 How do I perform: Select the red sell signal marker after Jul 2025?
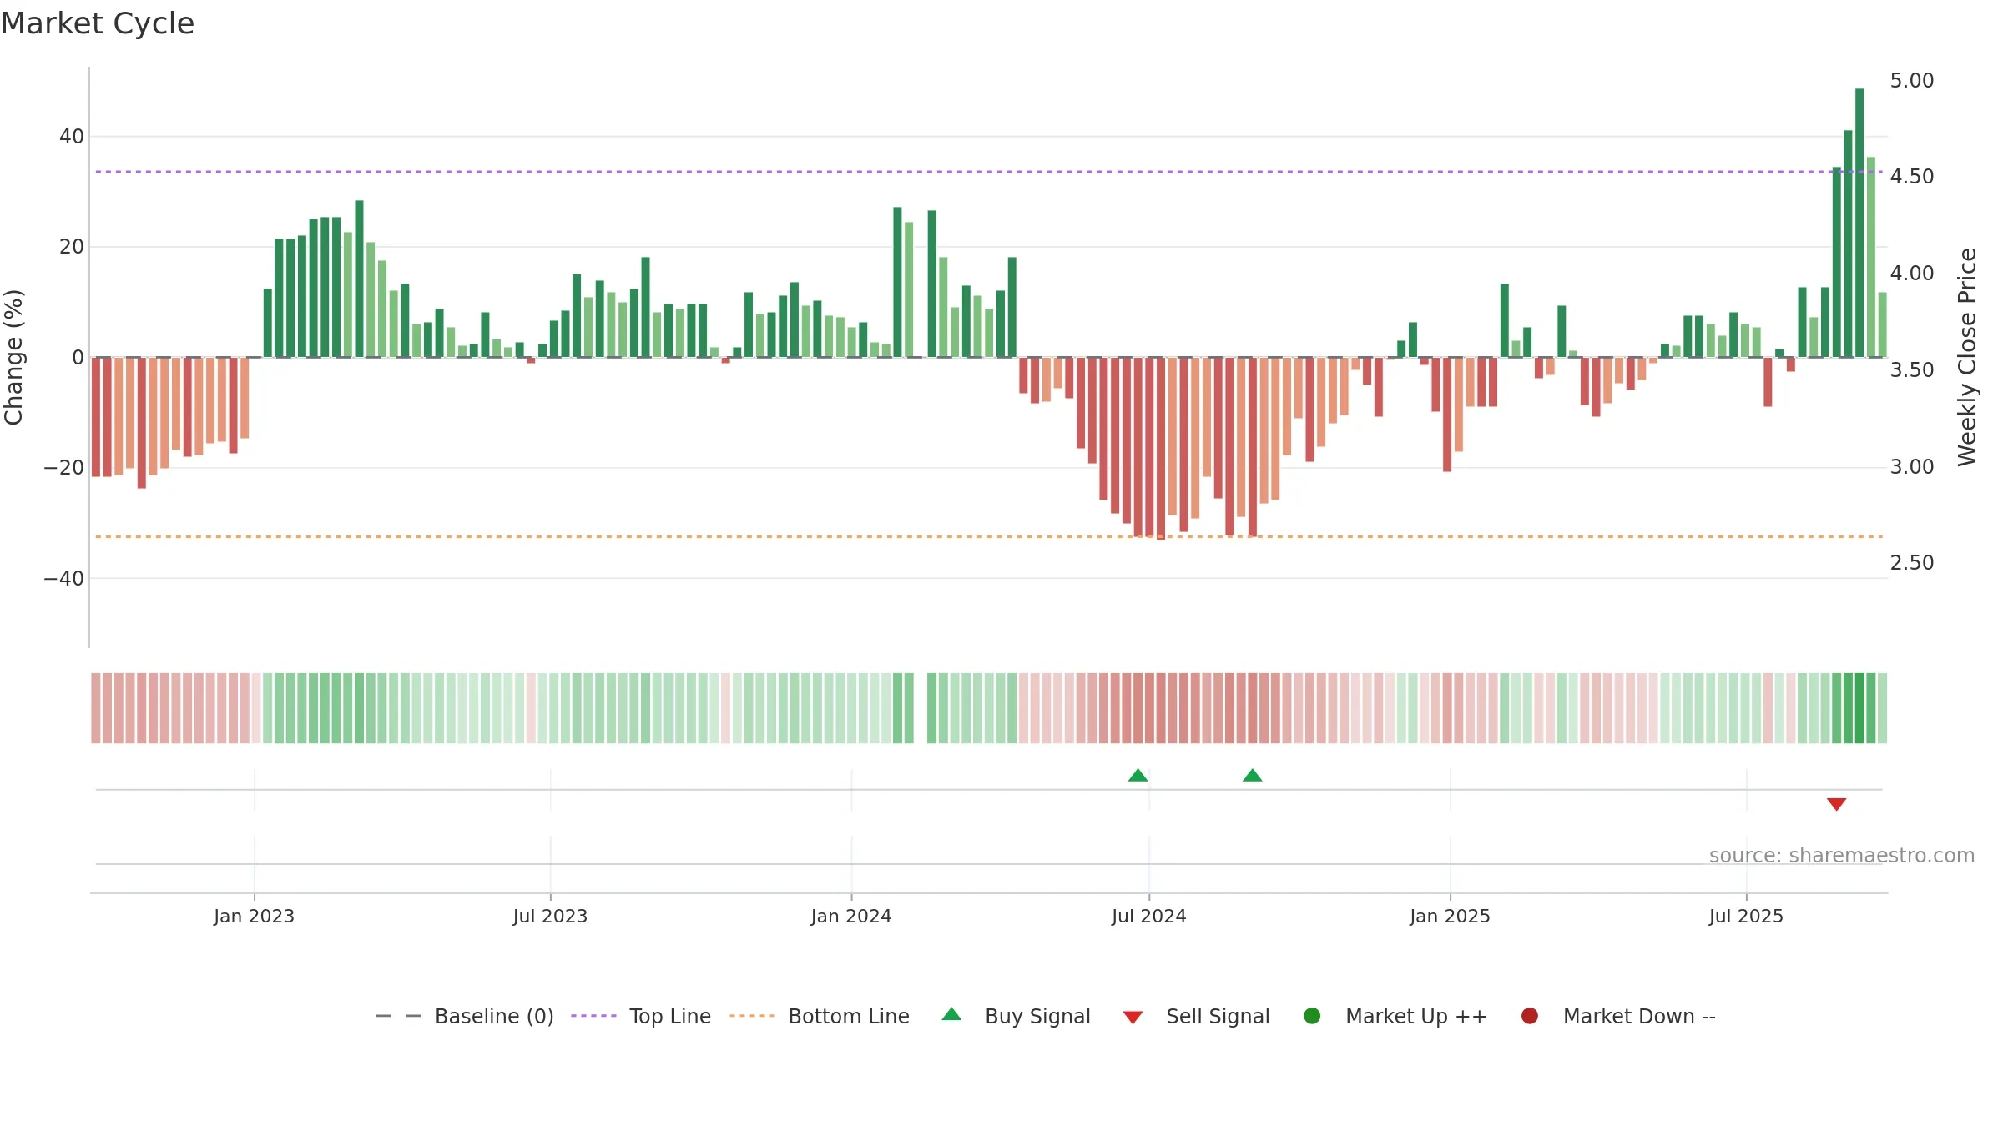1836,804
